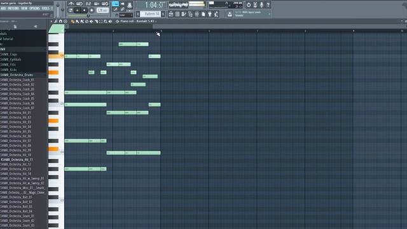407x229 pixels.
Task: Open the TOOLS menu
Action: (45, 8)
